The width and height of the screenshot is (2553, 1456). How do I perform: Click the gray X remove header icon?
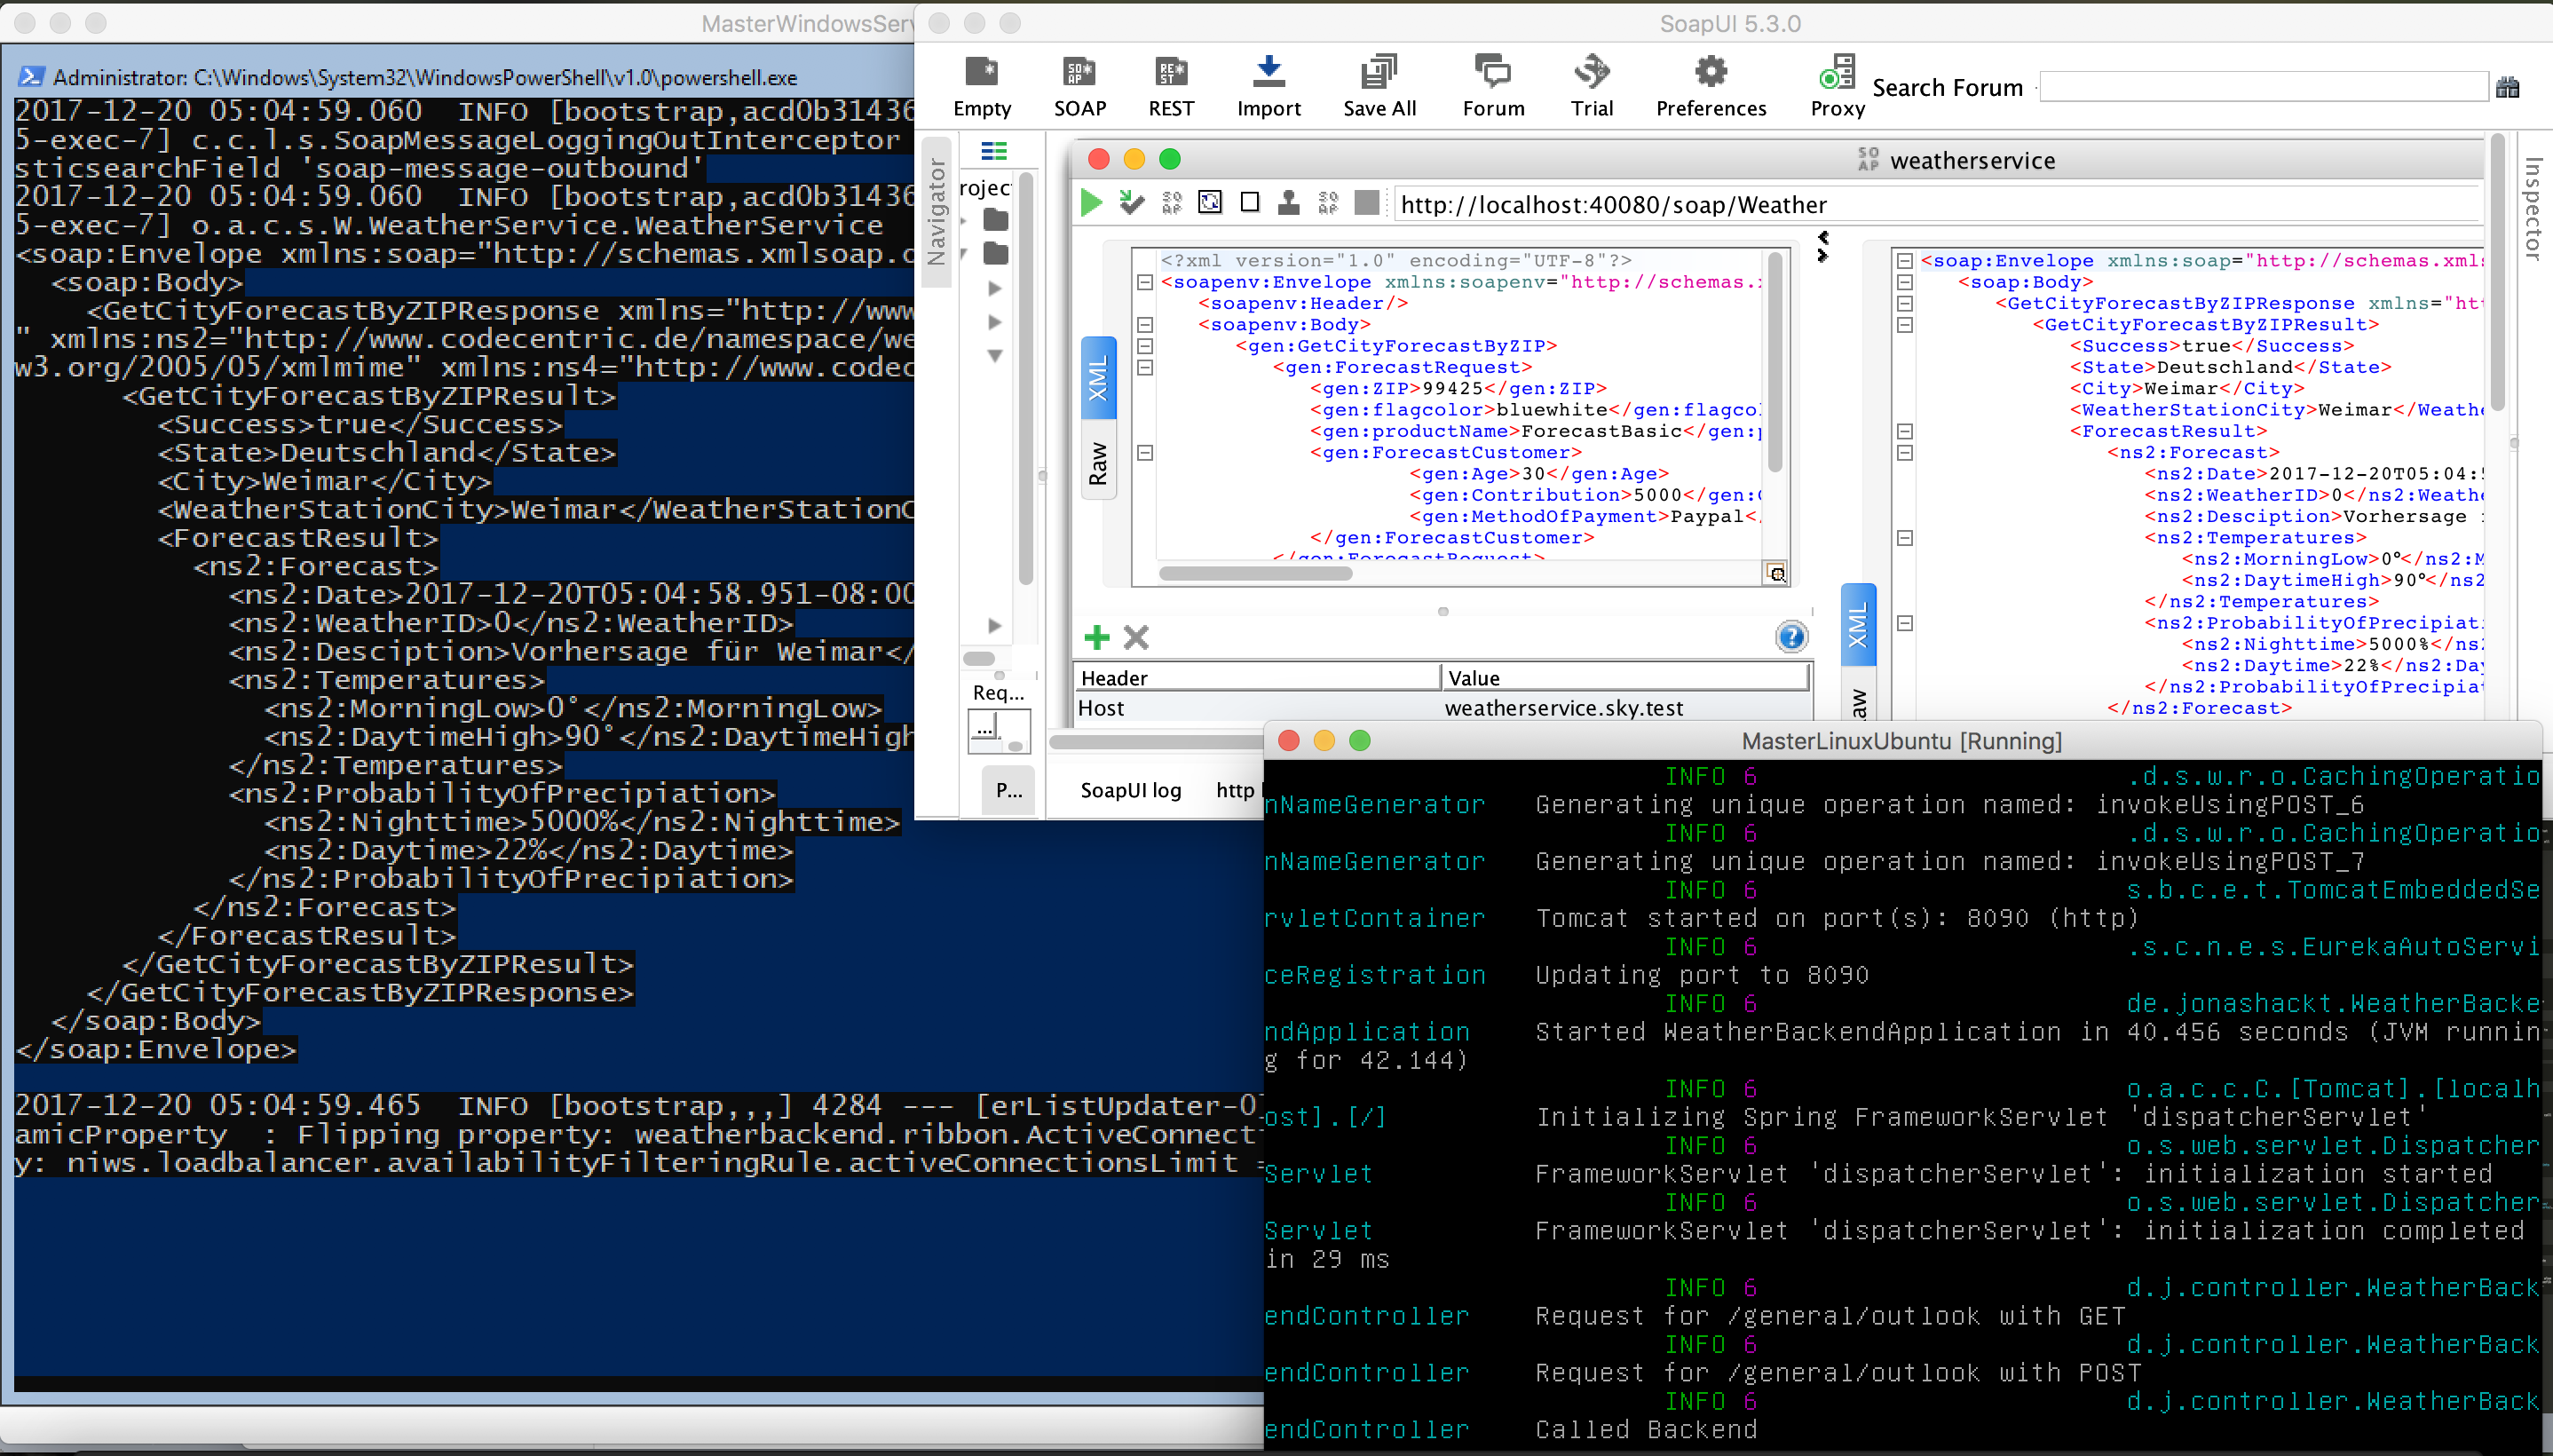1135,637
